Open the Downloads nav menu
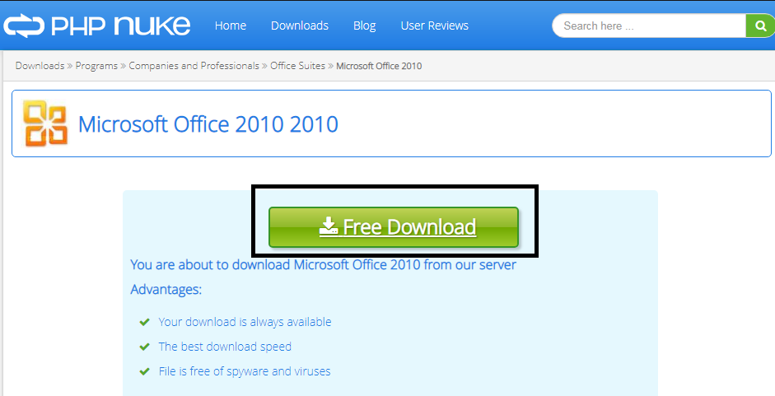775x396 pixels. point(300,26)
